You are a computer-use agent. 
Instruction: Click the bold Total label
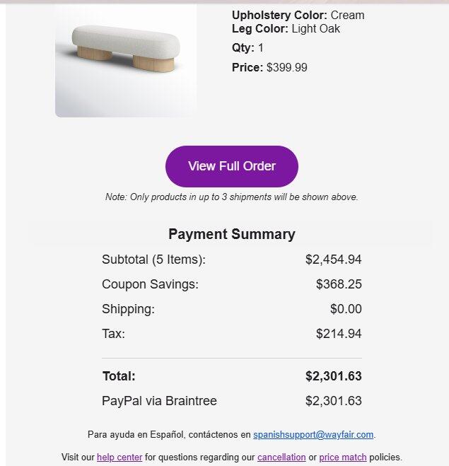(x=119, y=376)
